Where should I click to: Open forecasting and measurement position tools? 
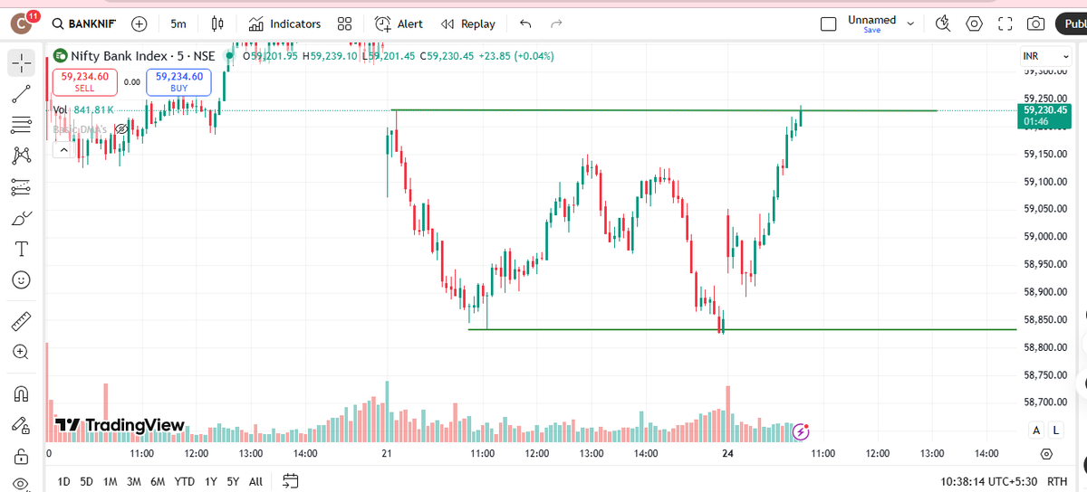22,187
